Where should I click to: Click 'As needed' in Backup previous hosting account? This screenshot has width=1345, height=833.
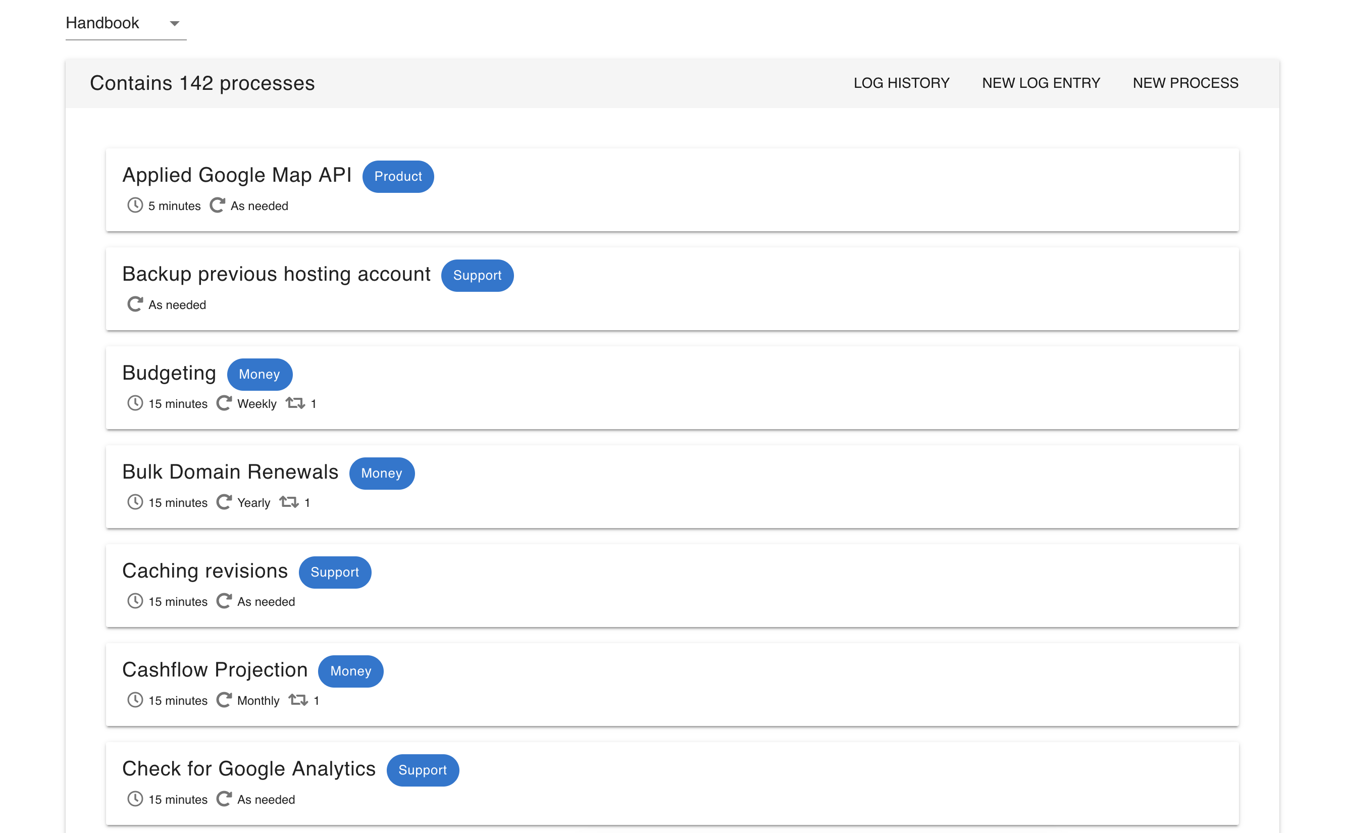point(177,305)
